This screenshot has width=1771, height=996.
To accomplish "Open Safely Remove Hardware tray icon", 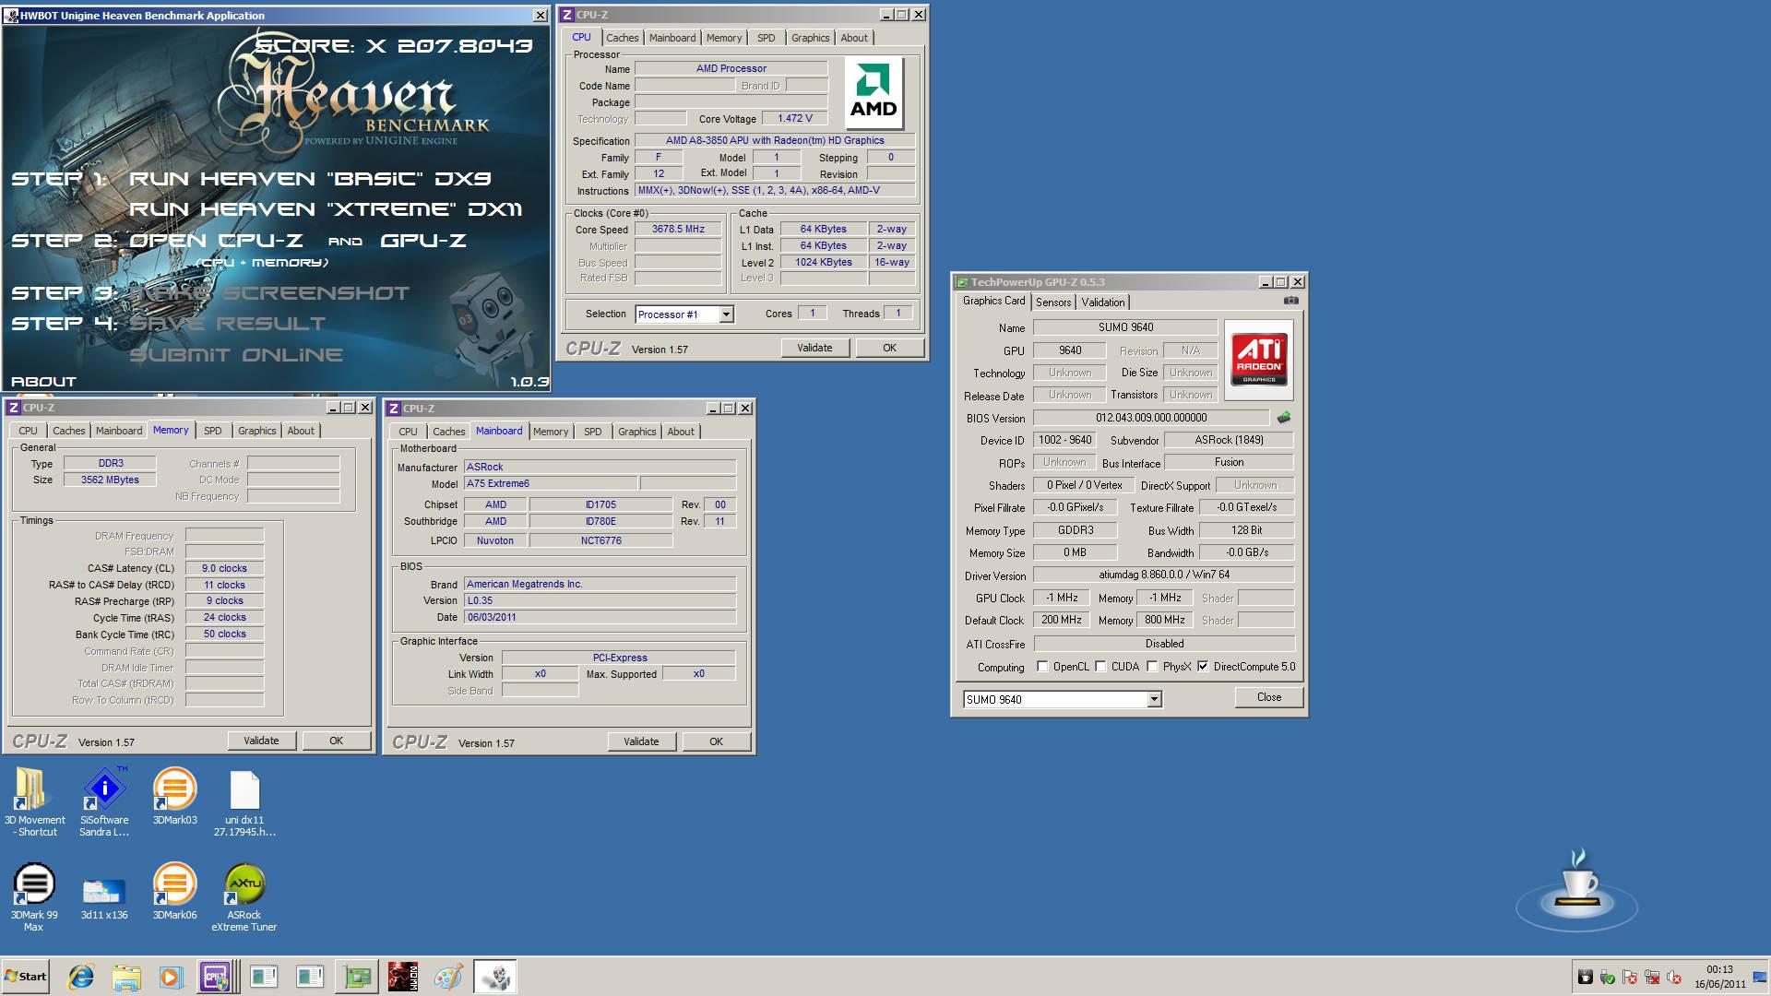I will click(1607, 977).
